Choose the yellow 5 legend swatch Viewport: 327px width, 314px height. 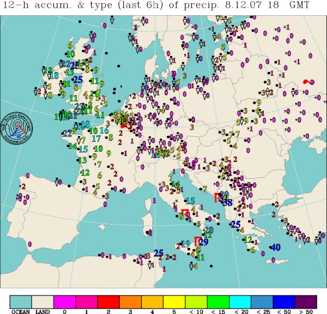(x=174, y=301)
